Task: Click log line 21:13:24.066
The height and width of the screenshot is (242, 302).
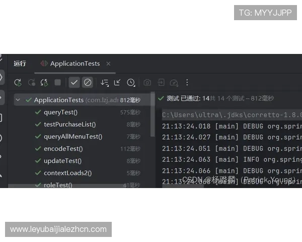Action: 232,170
